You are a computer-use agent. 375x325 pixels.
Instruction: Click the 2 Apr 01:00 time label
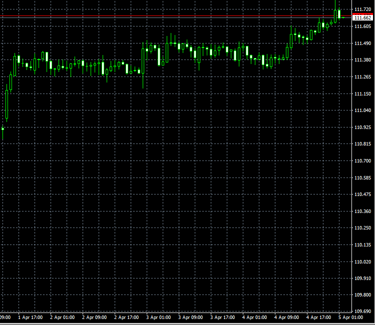click(63, 317)
